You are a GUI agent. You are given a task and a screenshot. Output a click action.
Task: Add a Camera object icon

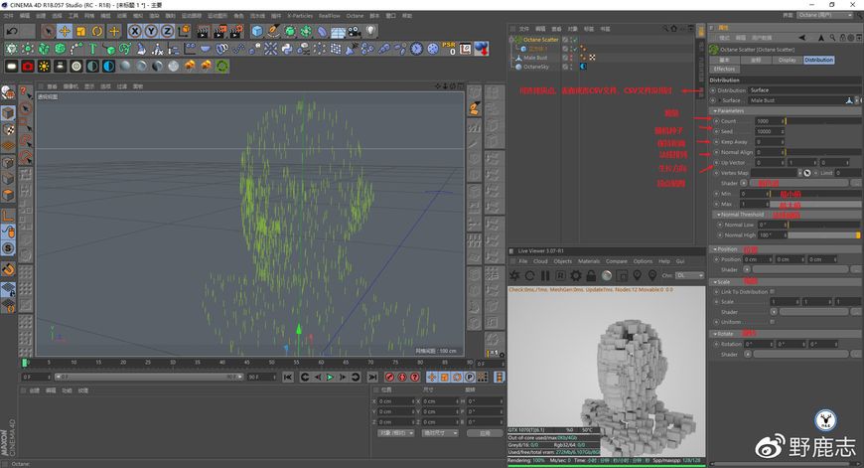(x=355, y=31)
